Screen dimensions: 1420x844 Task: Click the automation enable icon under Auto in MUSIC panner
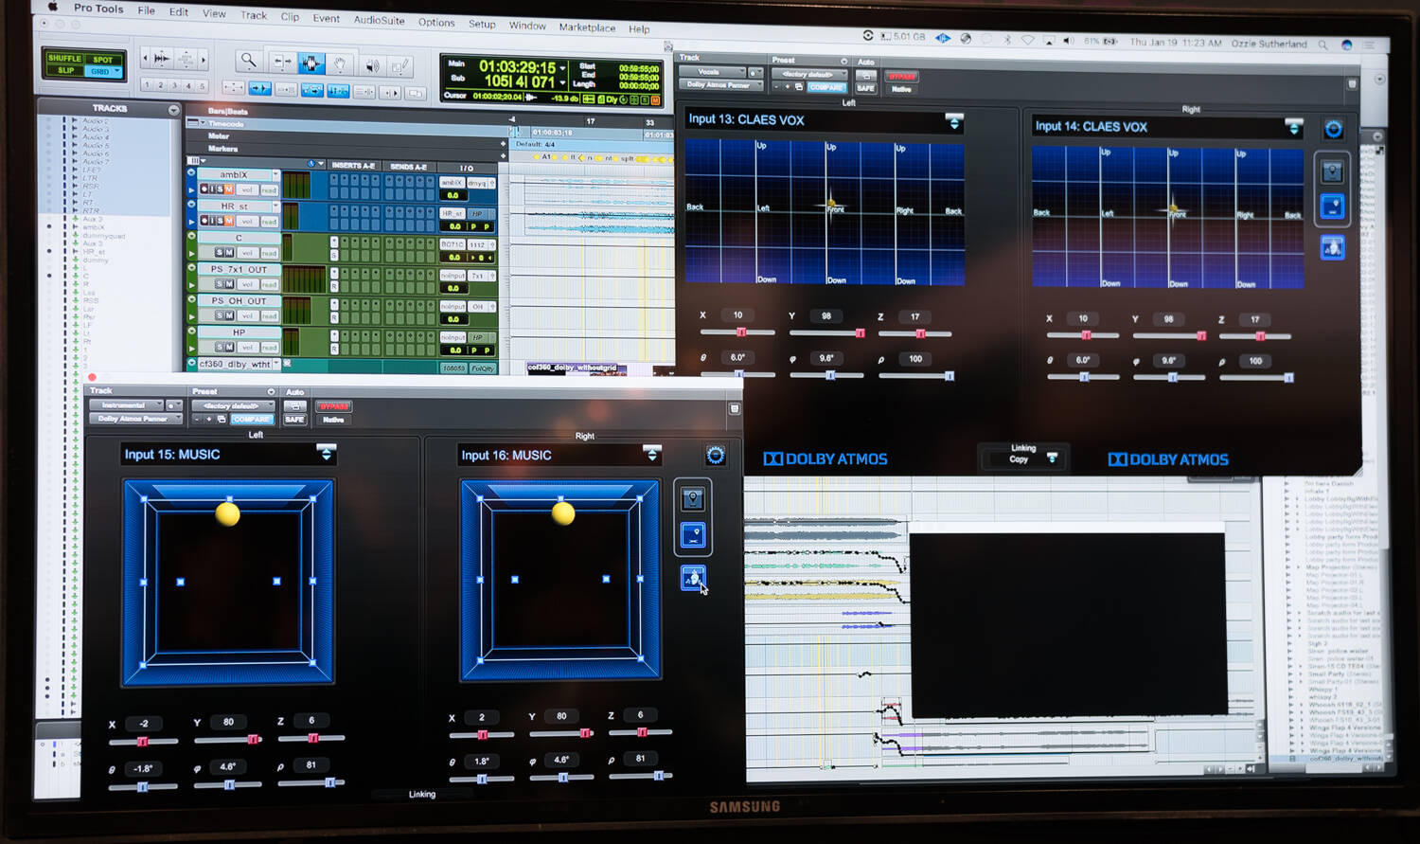coord(294,405)
